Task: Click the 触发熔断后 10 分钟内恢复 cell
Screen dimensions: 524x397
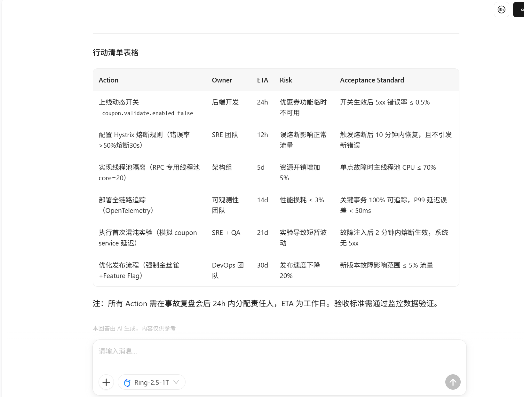Action: tap(396, 140)
